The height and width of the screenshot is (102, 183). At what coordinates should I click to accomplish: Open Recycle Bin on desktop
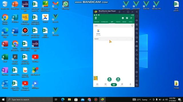pos(5,5)
